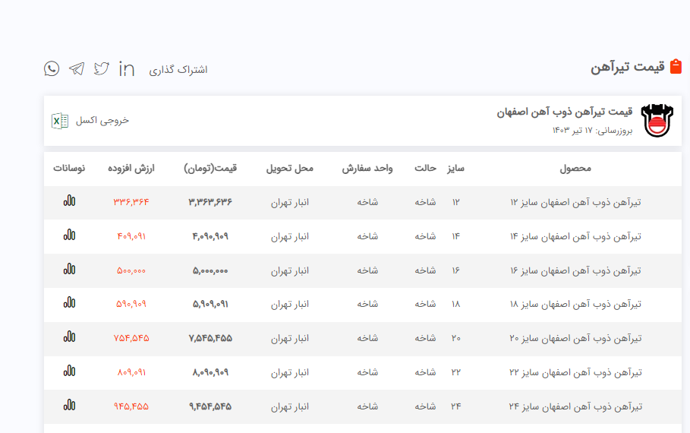Share page on Twitter icon
The height and width of the screenshot is (433, 690).
[102, 69]
